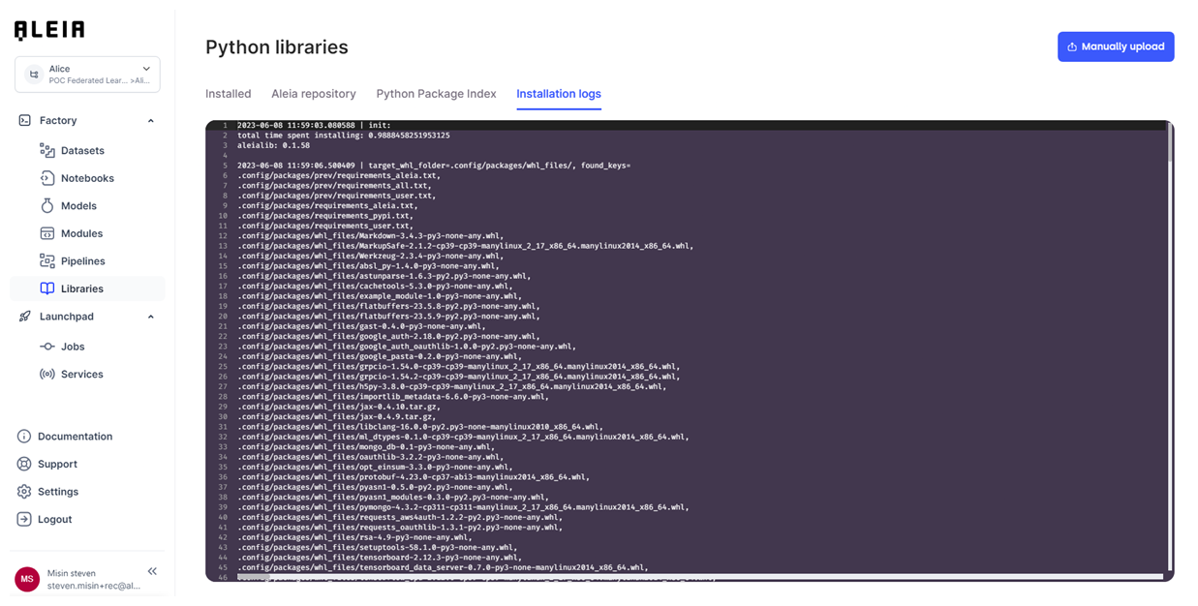Screen dimensions: 1198x606
Task: Switch to the Installed tab
Action: [x=229, y=94]
